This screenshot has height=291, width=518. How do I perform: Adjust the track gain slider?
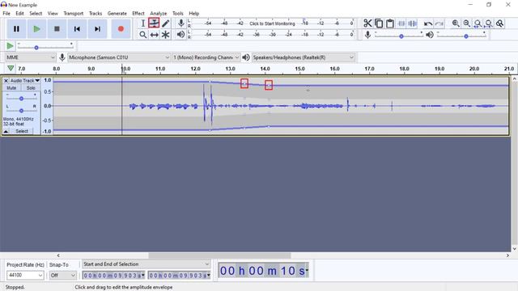click(21, 98)
